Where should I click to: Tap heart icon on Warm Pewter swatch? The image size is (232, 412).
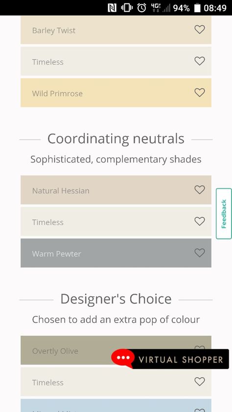[199, 252]
